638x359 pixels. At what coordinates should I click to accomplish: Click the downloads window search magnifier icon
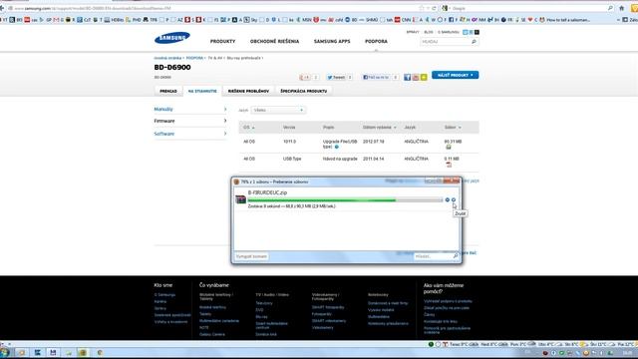pos(456,256)
